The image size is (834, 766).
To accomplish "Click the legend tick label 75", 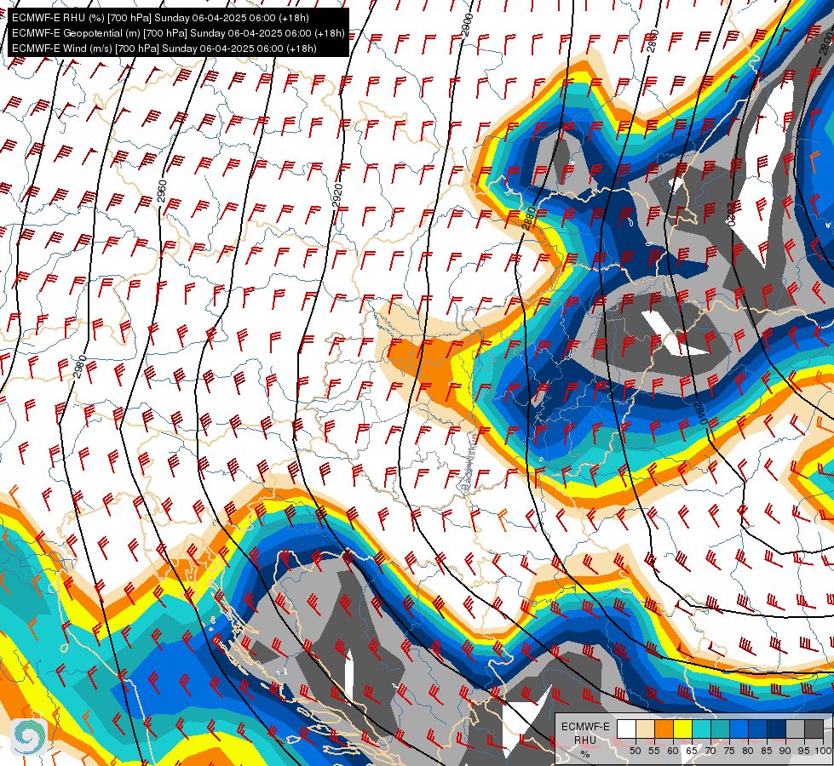I will [729, 752].
